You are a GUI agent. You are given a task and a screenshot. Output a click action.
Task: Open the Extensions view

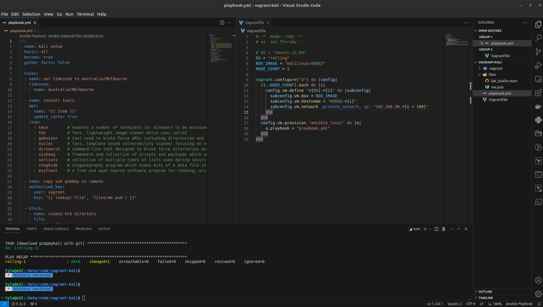click(x=538, y=93)
